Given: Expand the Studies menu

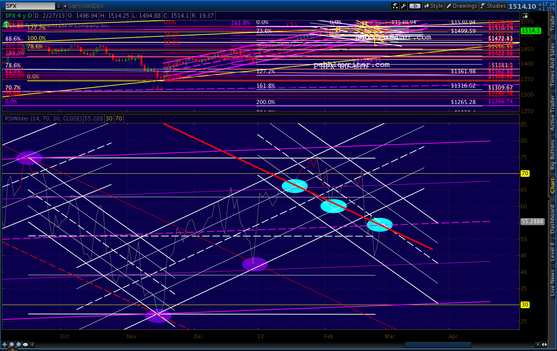Looking at the screenshot, I should coord(493,6).
